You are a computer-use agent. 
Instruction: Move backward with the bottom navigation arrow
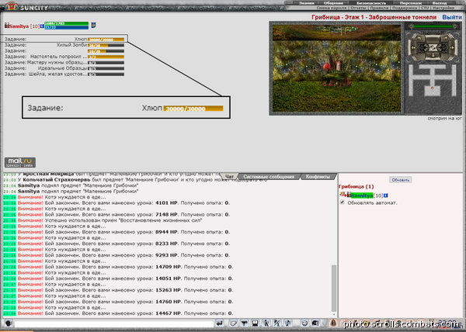[433, 56]
